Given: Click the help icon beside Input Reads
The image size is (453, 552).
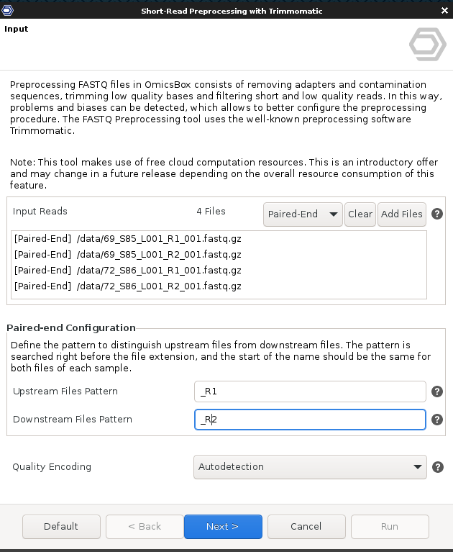Looking at the screenshot, I should click(436, 214).
